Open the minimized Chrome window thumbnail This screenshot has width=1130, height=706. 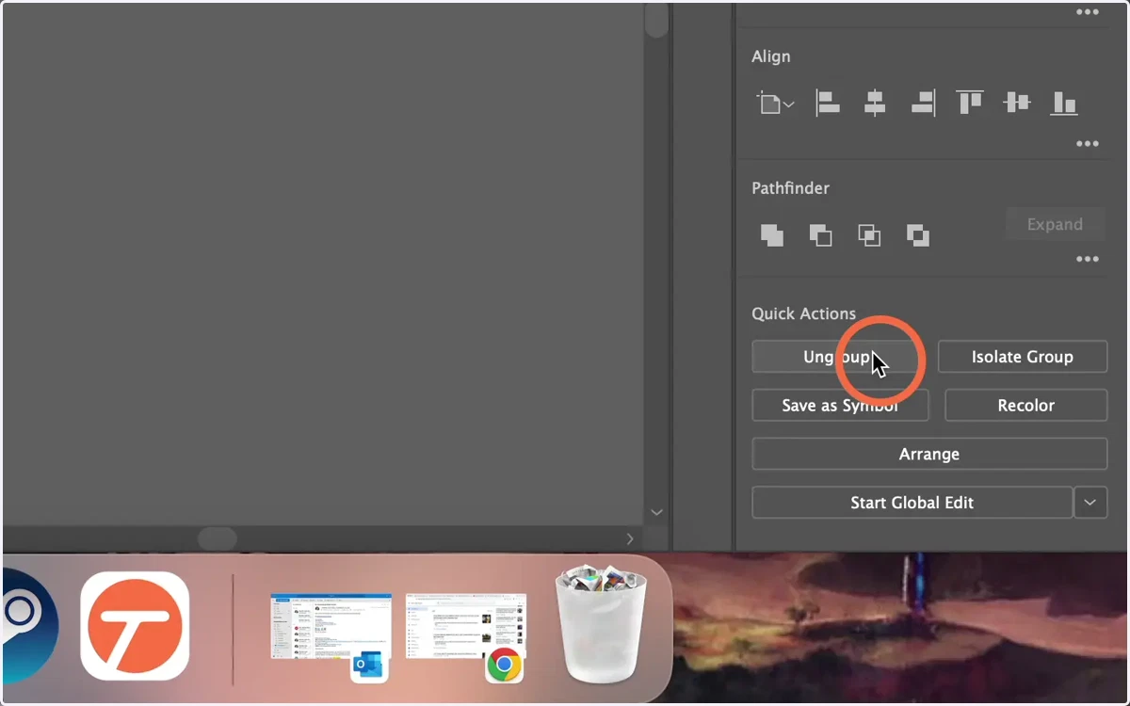coord(466,637)
